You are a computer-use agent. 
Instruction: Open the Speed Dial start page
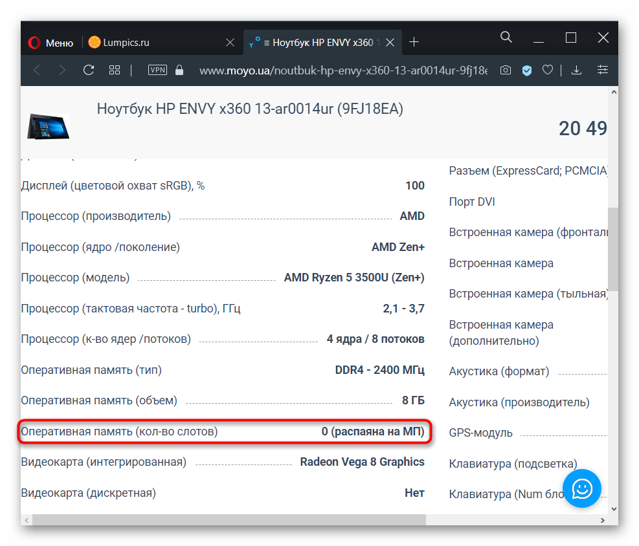click(115, 70)
